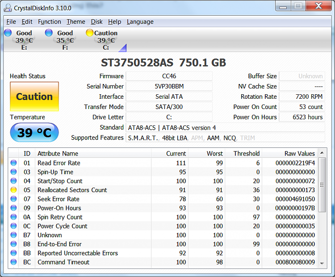Click the Current column header
Screen dimensions: 335x277
(x=170, y=153)
